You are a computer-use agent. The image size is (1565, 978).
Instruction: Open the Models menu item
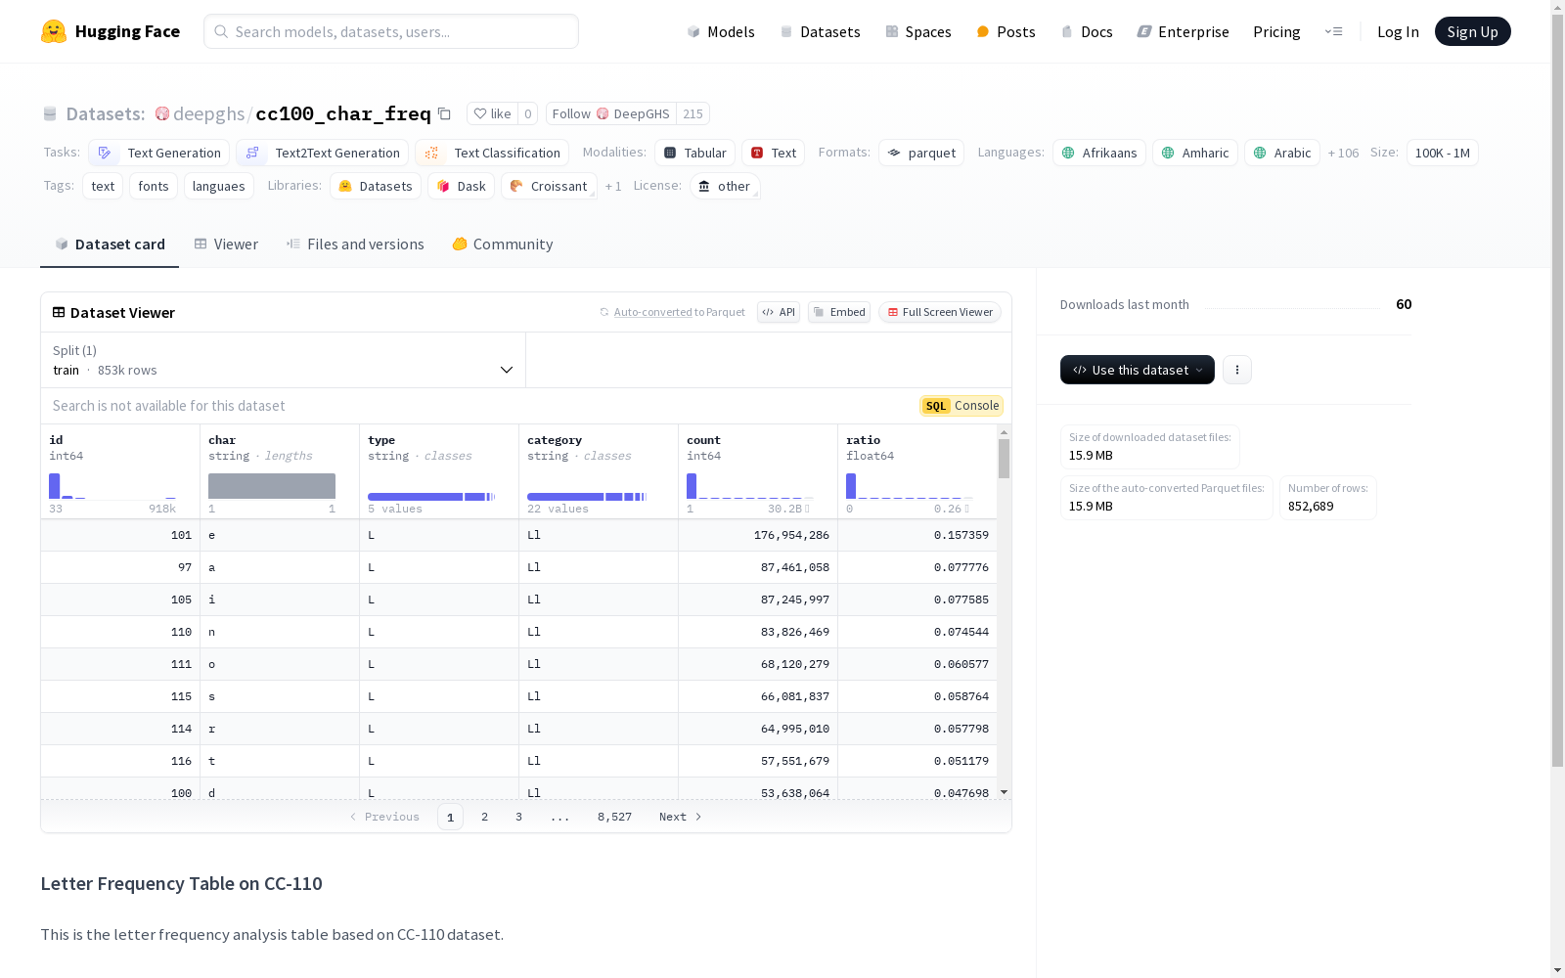coord(721,31)
